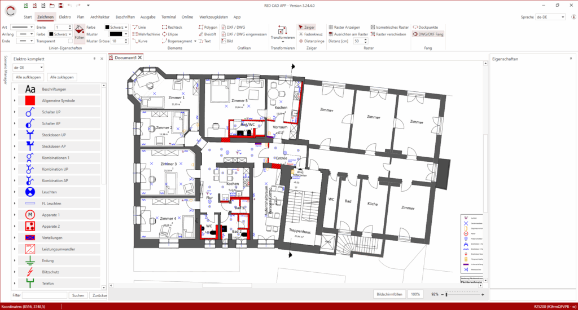Click the Zurücksetzen filter button
The height and width of the screenshot is (310, 578).
pyautogui.click(x=99, y=295)
